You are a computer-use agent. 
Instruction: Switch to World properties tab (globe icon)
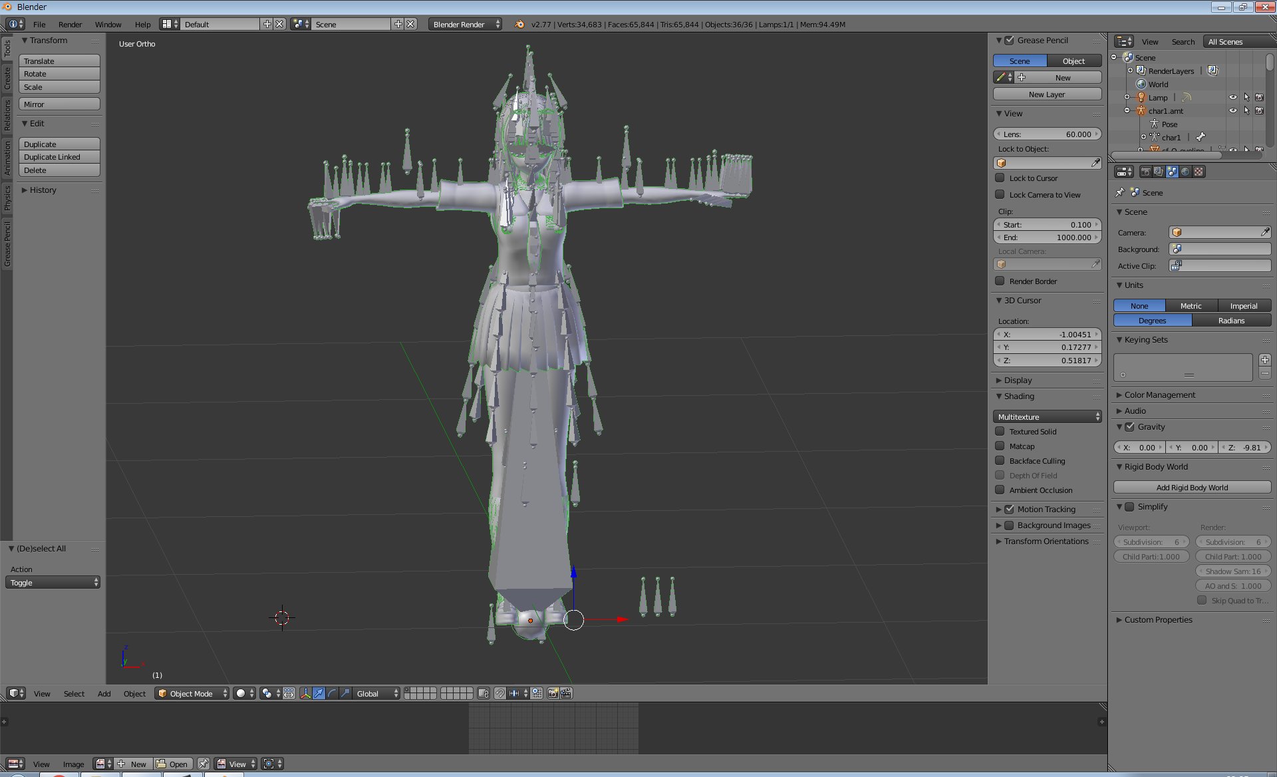(1185, 172)
